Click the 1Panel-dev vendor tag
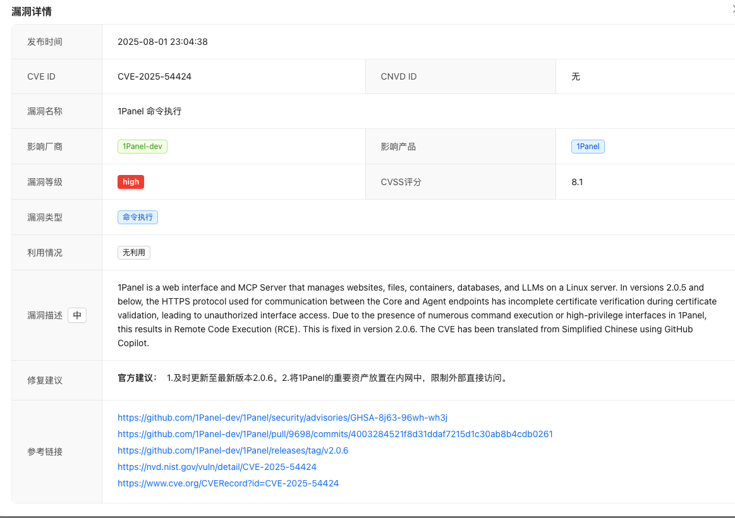The height and width of the screenshot is (518, 735). [x=142, y=147]
